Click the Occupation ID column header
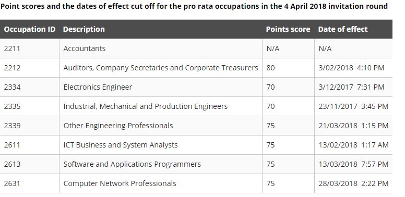This screenshot has width=405, height=197. (29, 29)
